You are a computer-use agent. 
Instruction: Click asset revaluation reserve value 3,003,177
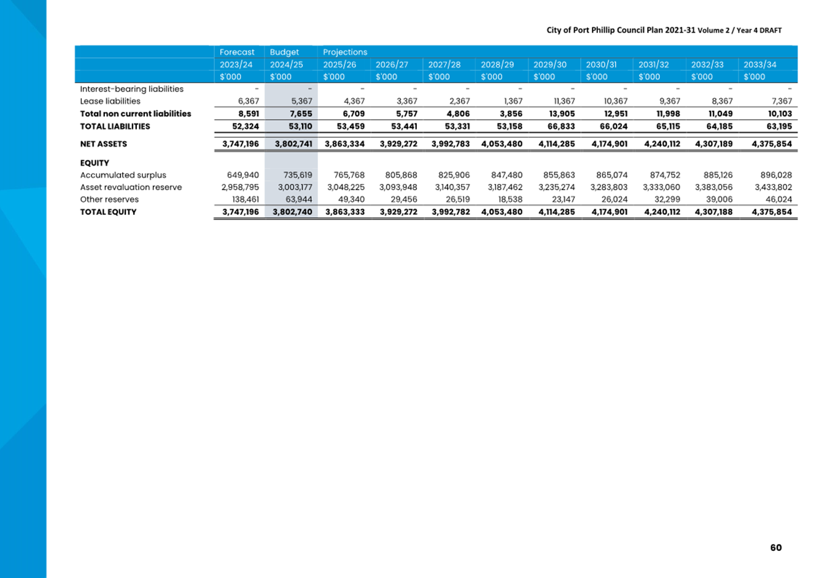click(x=295, y=187)
